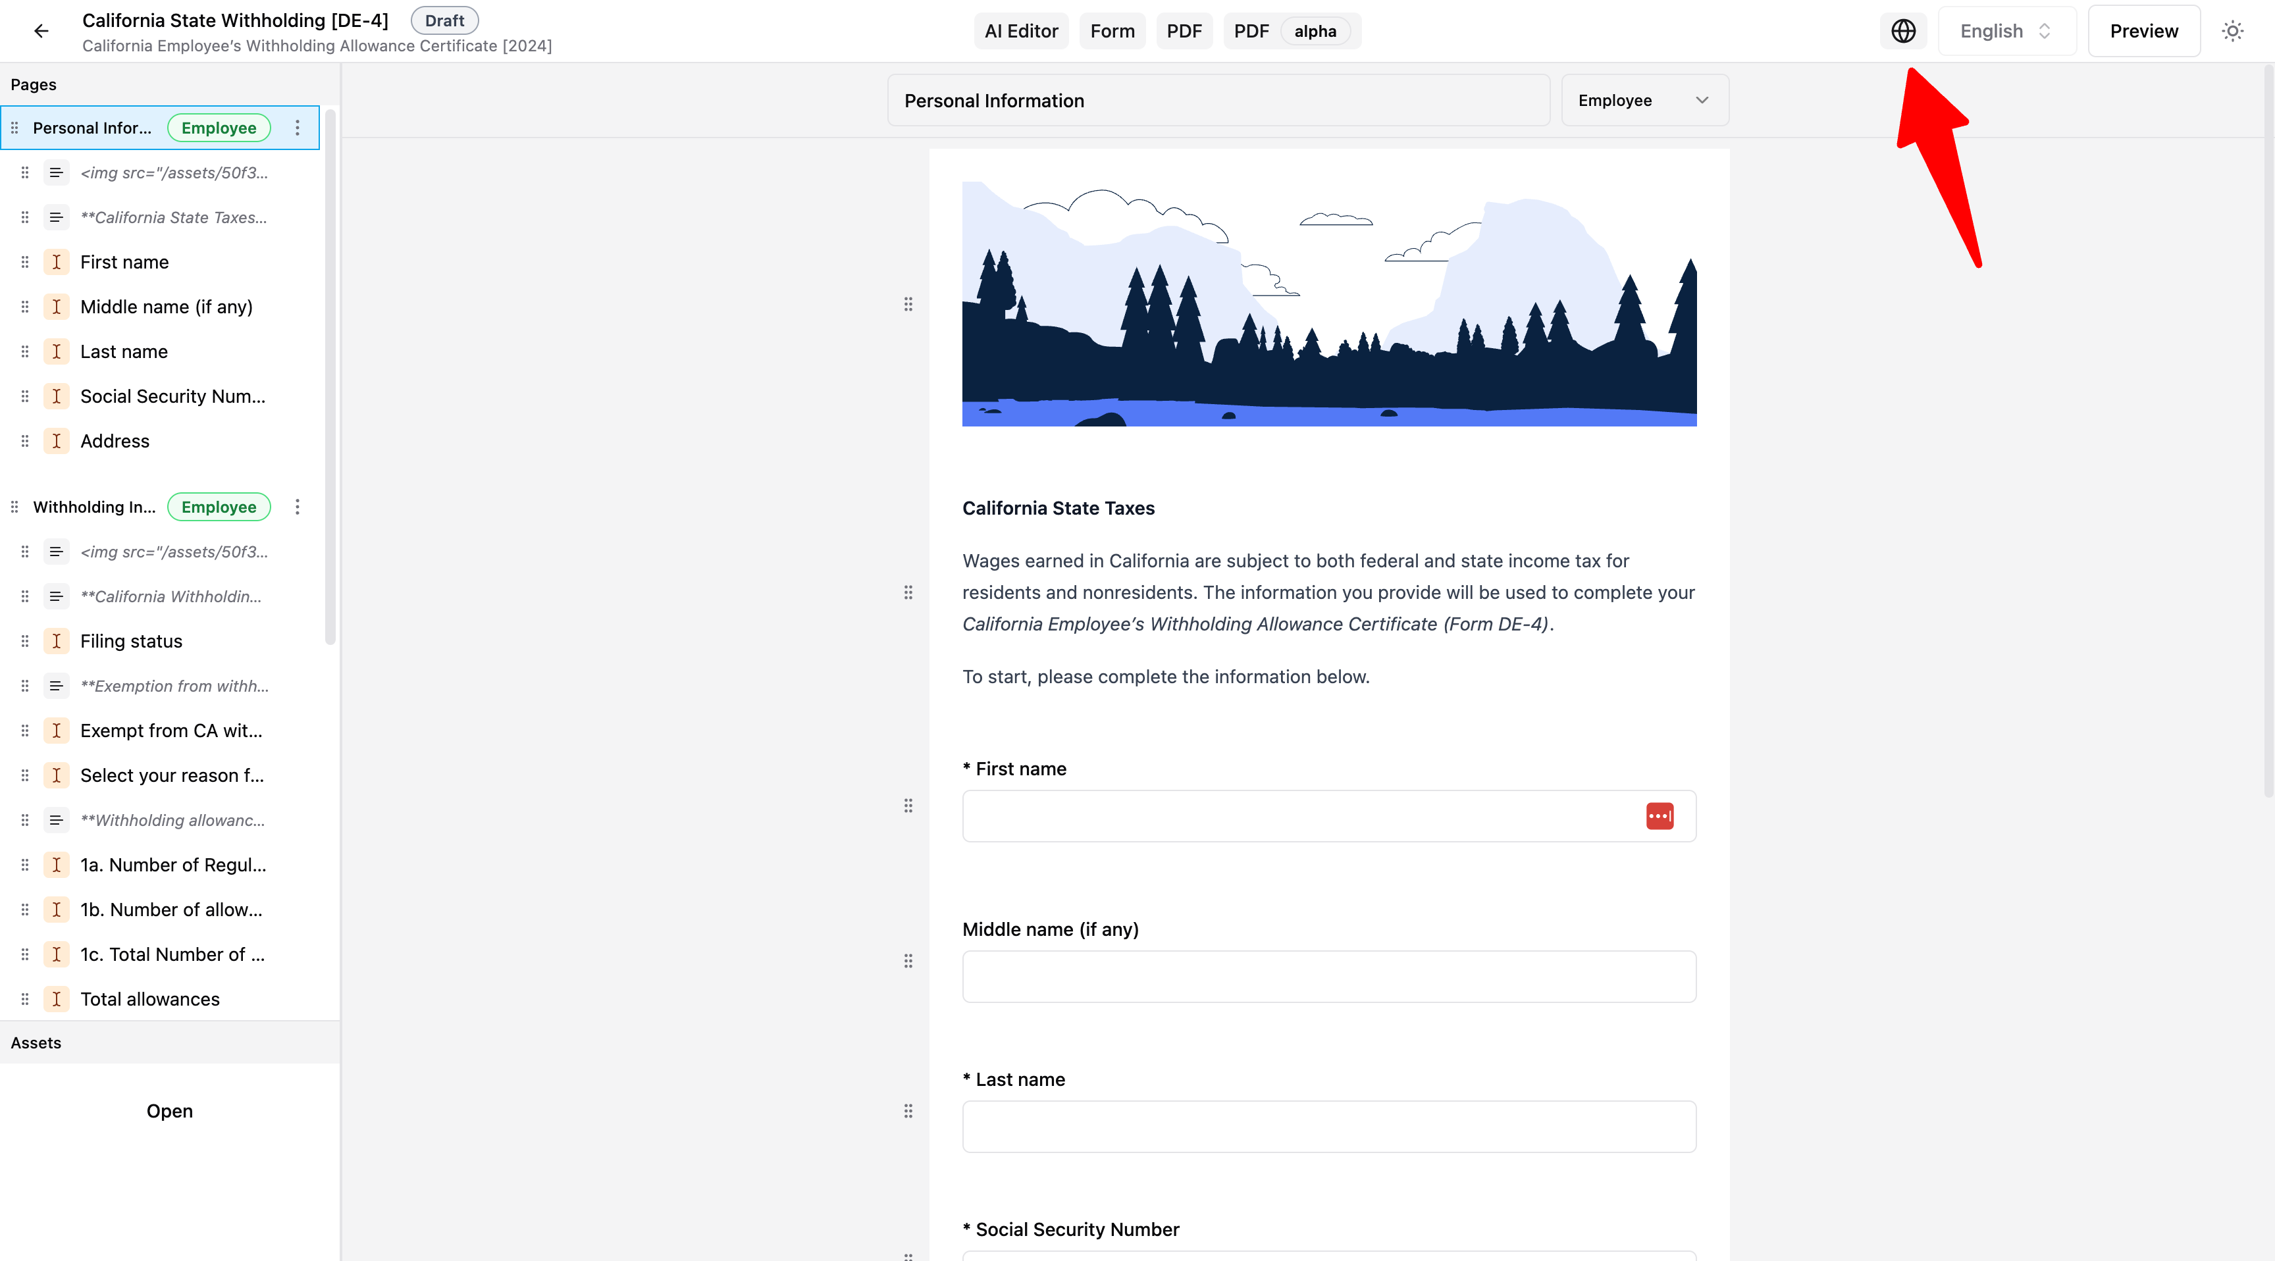The height and width of the screenshot is (1261, 2275).
Task: Open the three-dot menu for Personal Information page
Action: [298, 128]
